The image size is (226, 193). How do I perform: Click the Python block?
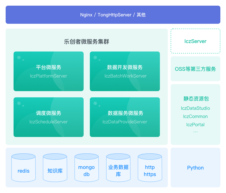(x=195, y=168)
